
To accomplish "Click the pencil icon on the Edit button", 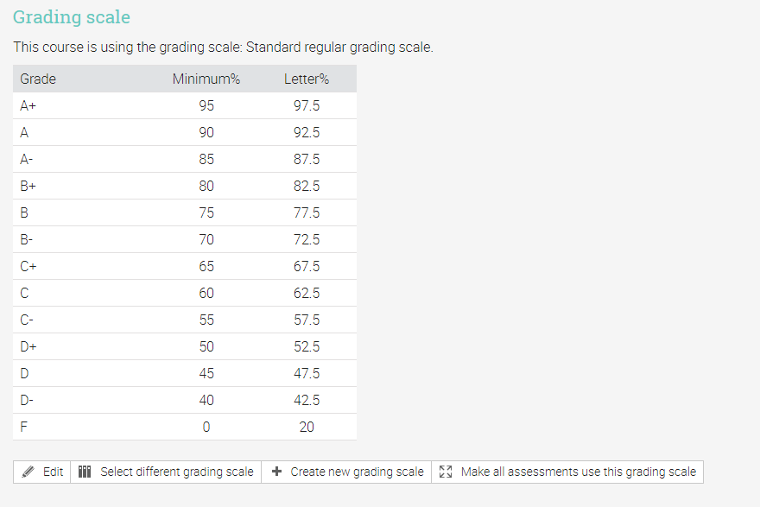I will [28, 472].
